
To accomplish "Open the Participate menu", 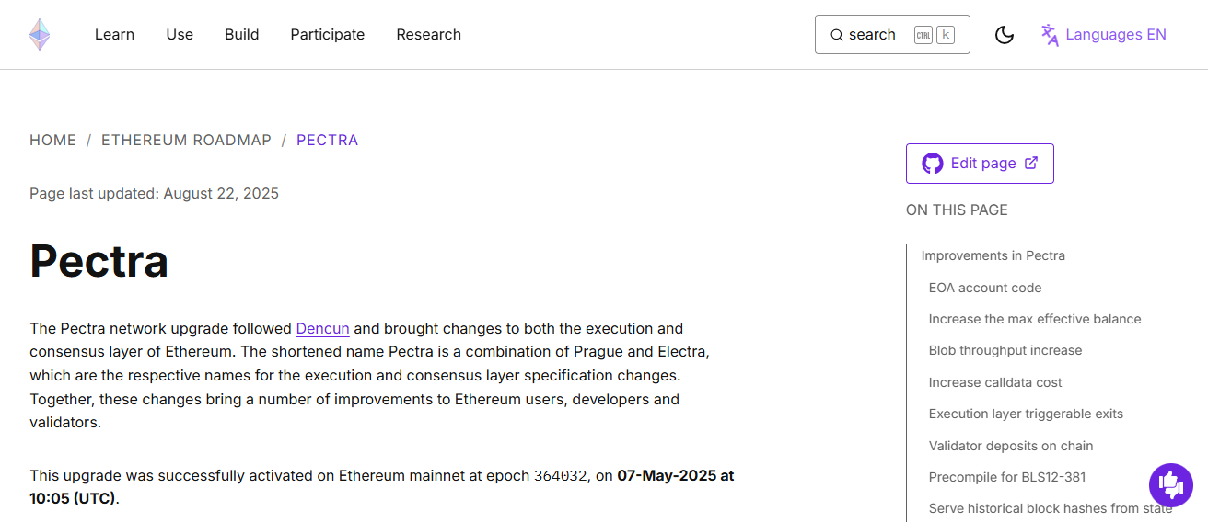I will coord(328,35).
